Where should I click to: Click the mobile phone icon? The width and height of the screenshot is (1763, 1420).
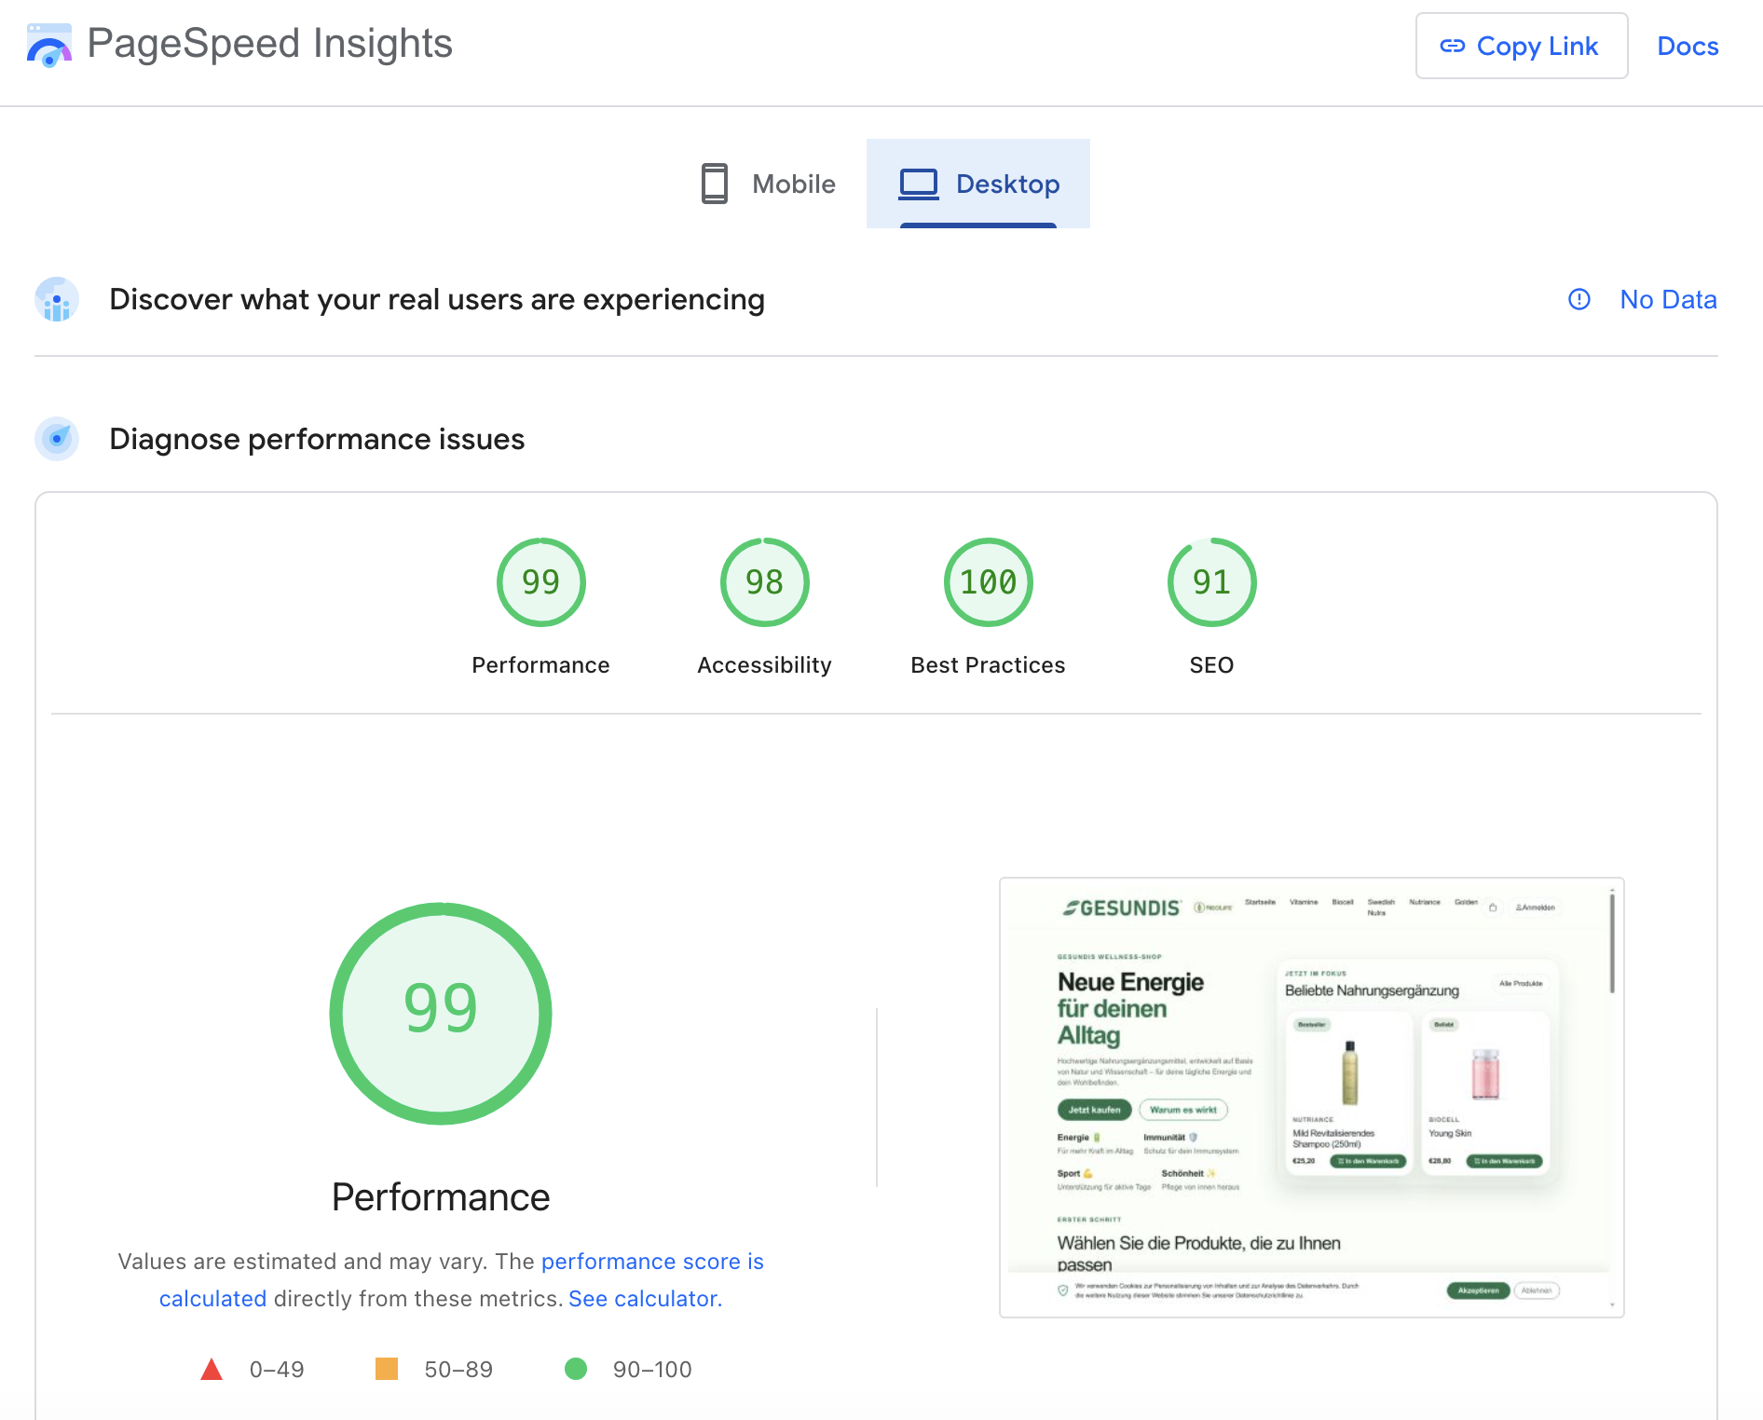coord(715,184)
